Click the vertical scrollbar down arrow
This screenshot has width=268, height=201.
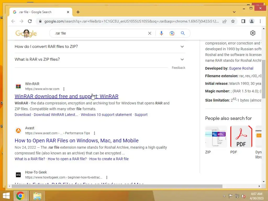(x=264, y=182)
